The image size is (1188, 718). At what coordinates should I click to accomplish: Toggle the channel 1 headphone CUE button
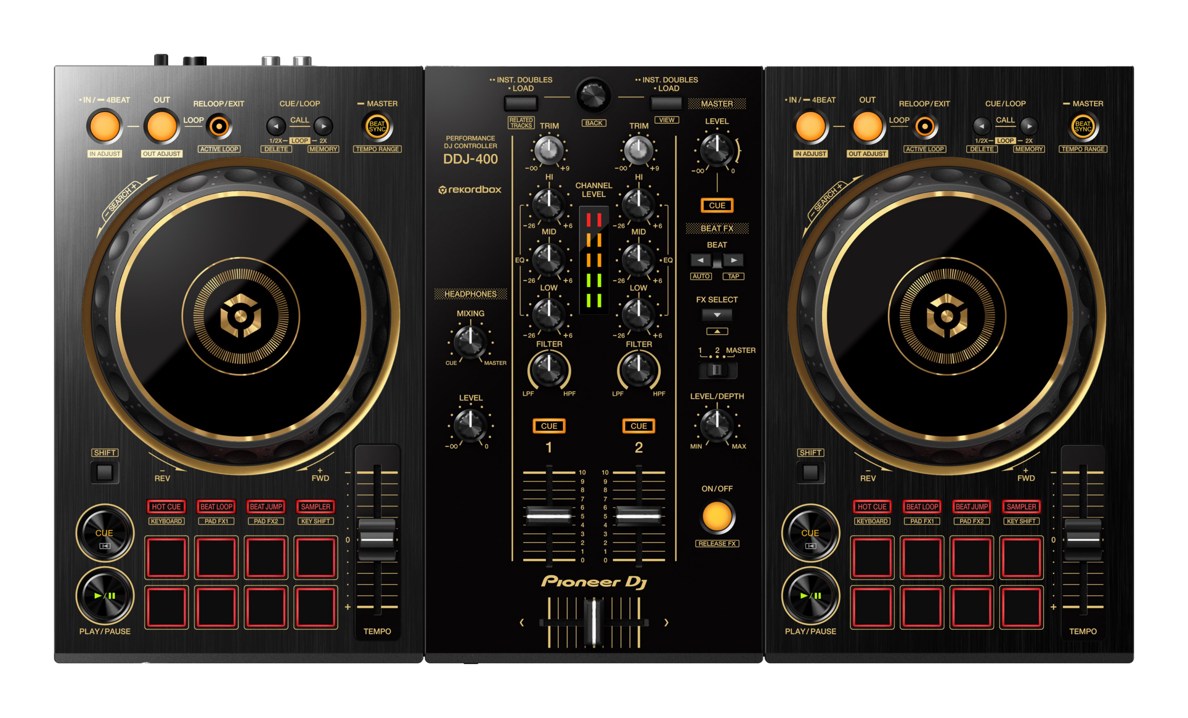tap(549, 426)
